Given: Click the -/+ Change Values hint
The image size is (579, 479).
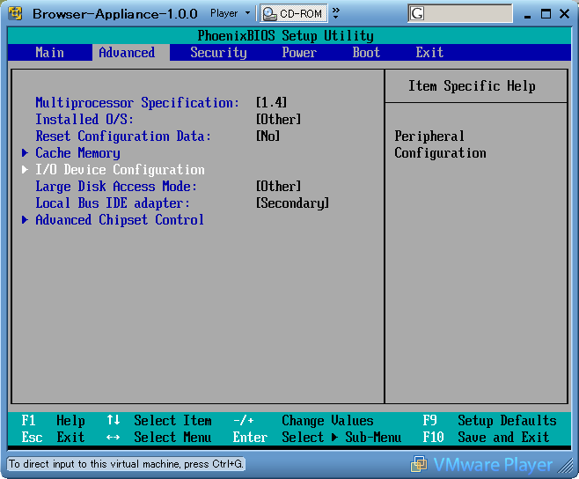Looking at the screenshot, I should [304, 421].
